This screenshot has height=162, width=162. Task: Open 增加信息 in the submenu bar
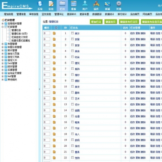click(x=9, y=14)
